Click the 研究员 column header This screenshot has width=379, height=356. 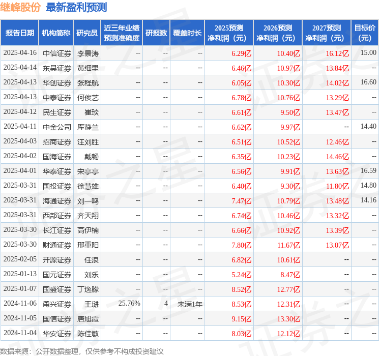(x=87, y=33)
